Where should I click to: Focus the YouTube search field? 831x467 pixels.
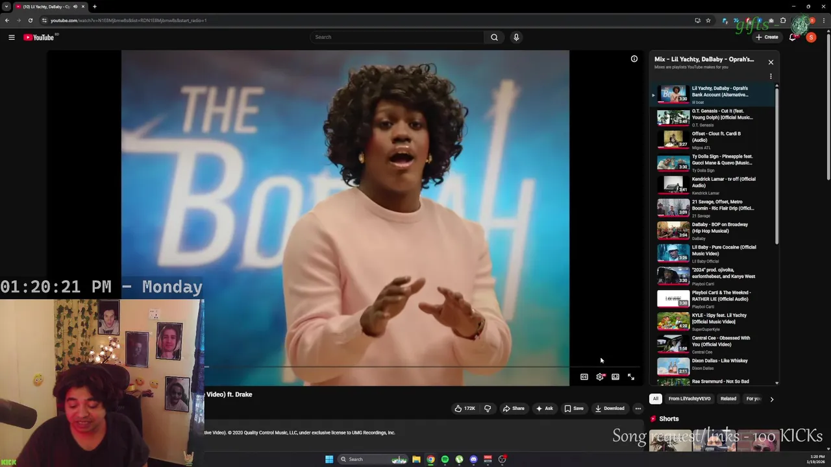pos(397,37)
